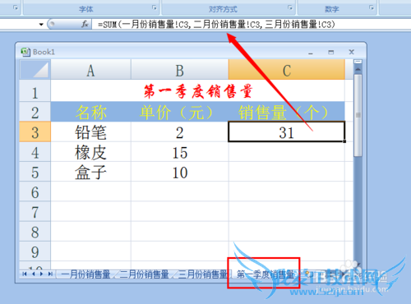Maximize the Book1 workbook window
Image resolution: width=411 pixels, height=304 pixels.
click(331, 52)
